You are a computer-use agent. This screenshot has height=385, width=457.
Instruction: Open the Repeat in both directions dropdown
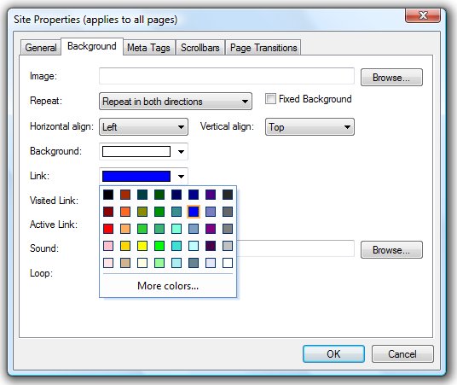(176, 102)
